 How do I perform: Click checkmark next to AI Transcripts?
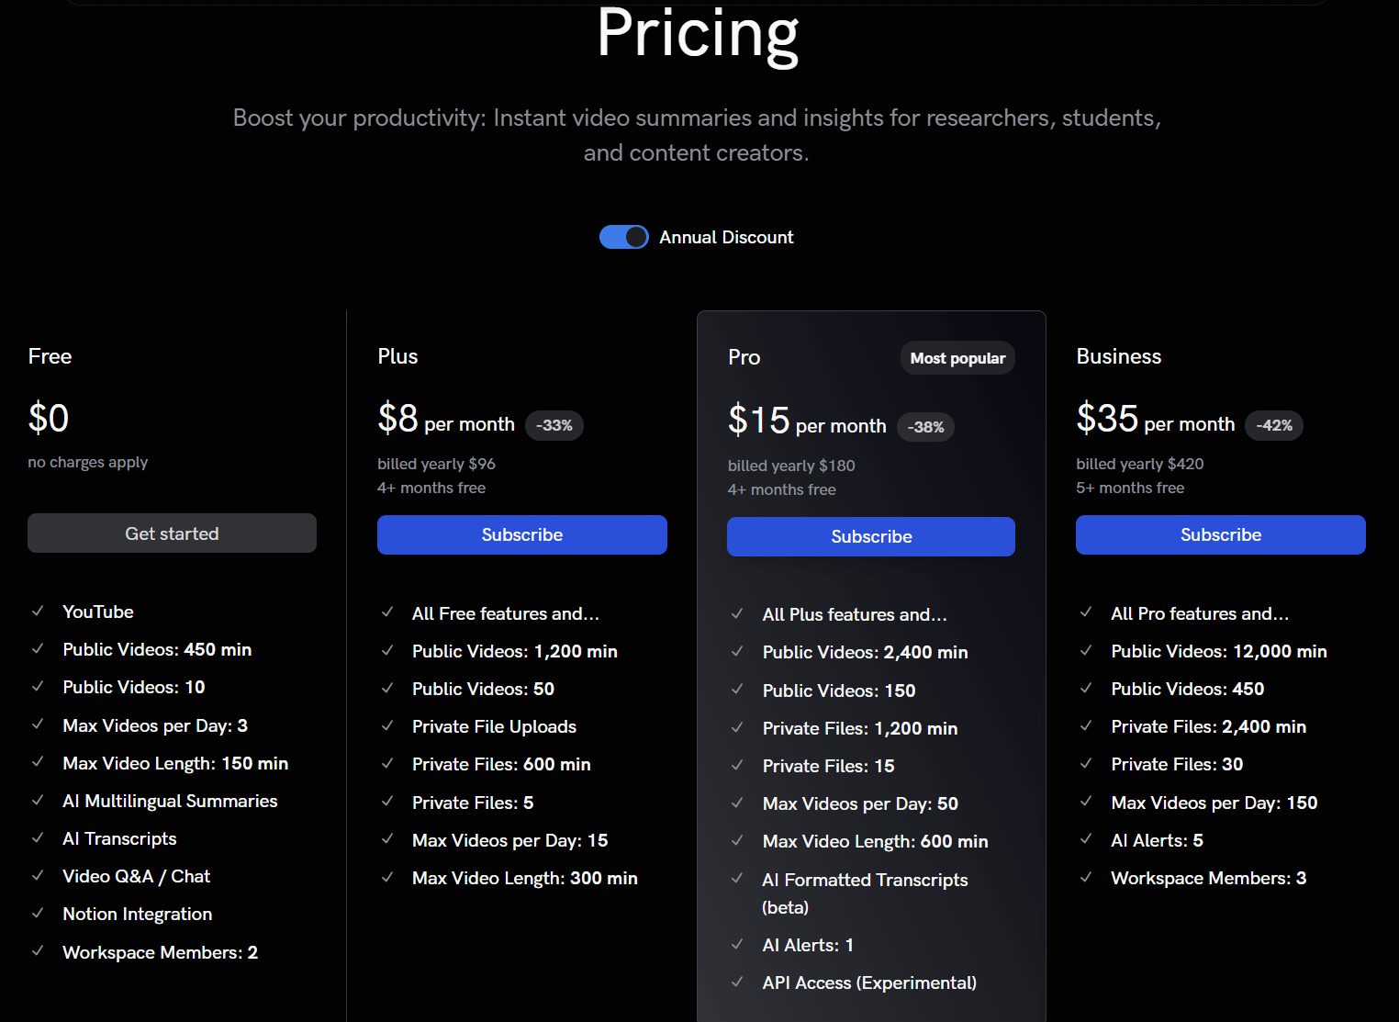click(39, 837)
